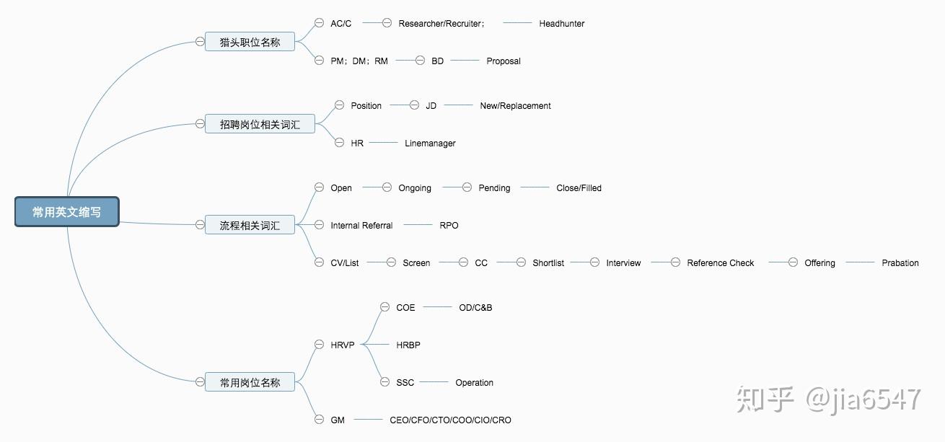
Task: Collapse the HRVP subtree
Action: point(319,345)
